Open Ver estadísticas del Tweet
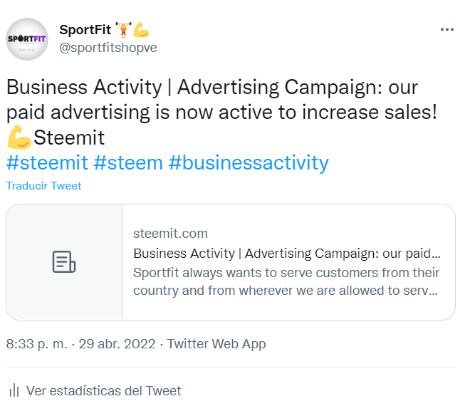The width and height of the screenshot is (470, 411). point(103,390)
